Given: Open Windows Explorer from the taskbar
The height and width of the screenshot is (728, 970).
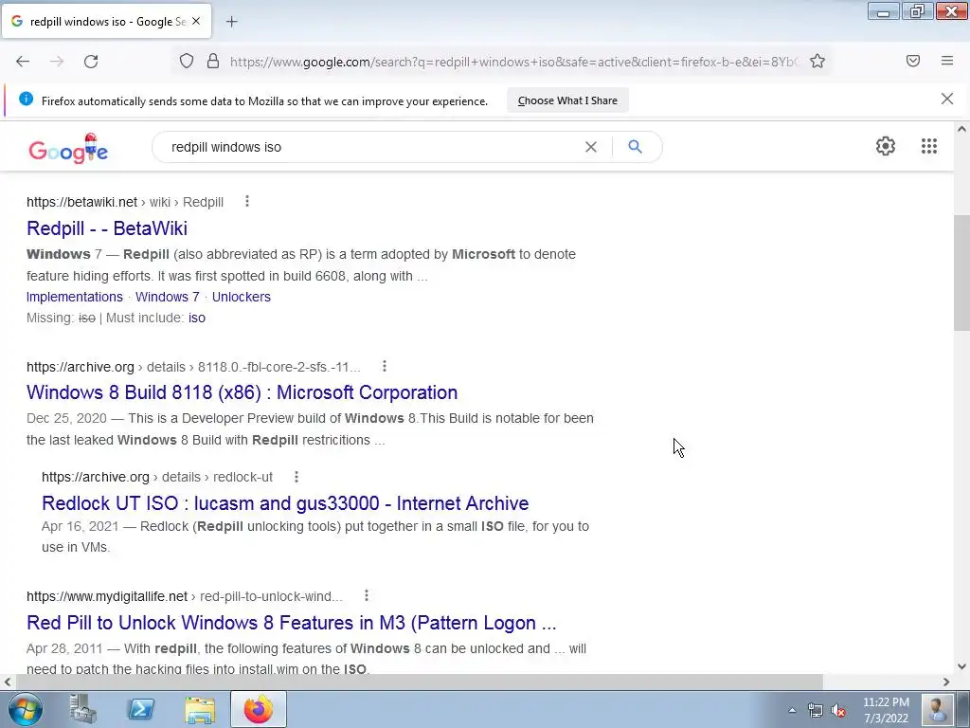Looking at the screenshot, I should tap(200, 709).
